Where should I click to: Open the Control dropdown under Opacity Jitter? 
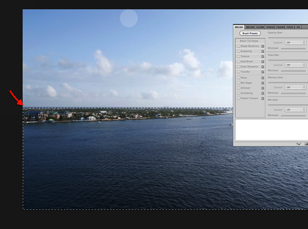pos(295,43)
